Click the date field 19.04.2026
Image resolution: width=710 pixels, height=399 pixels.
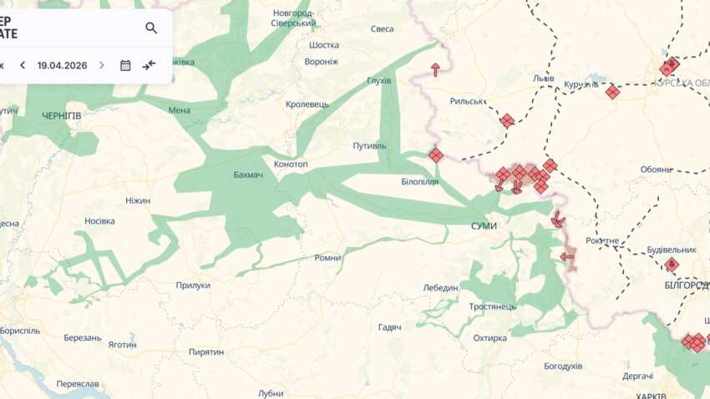click(x=62, y=65)
